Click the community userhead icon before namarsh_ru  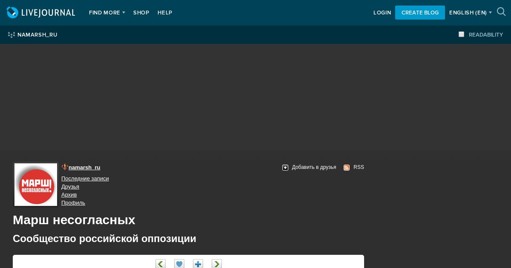pyautogui.click(x=65, y=167)
